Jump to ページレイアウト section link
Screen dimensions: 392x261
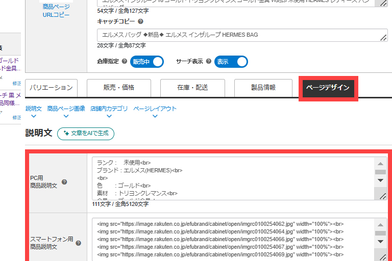coord(155,109)
